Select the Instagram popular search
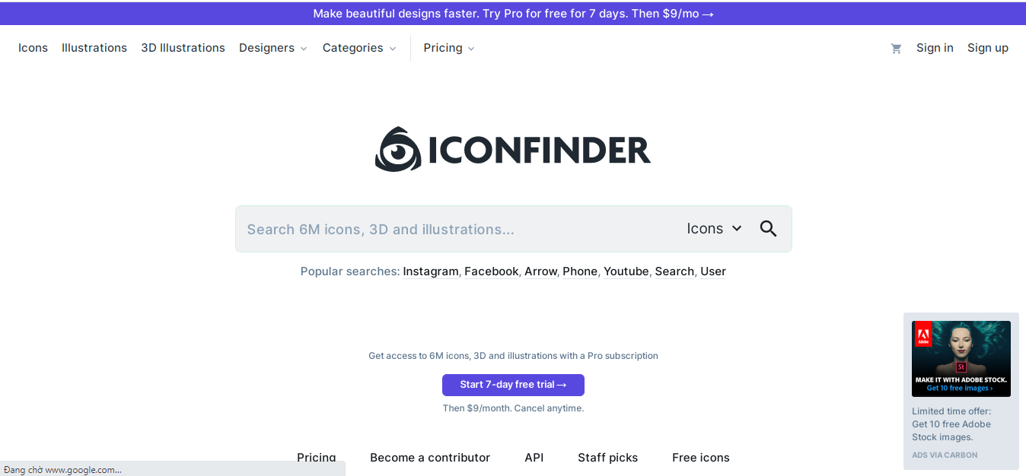Image resolution: width=1026 pixels, height=476 pixels. tap(431, 271)
